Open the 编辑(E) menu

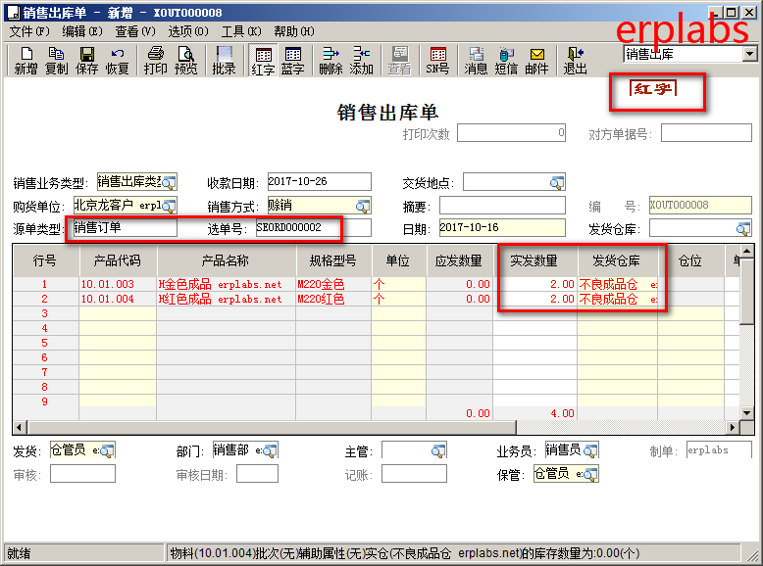[x=82, y=31]
